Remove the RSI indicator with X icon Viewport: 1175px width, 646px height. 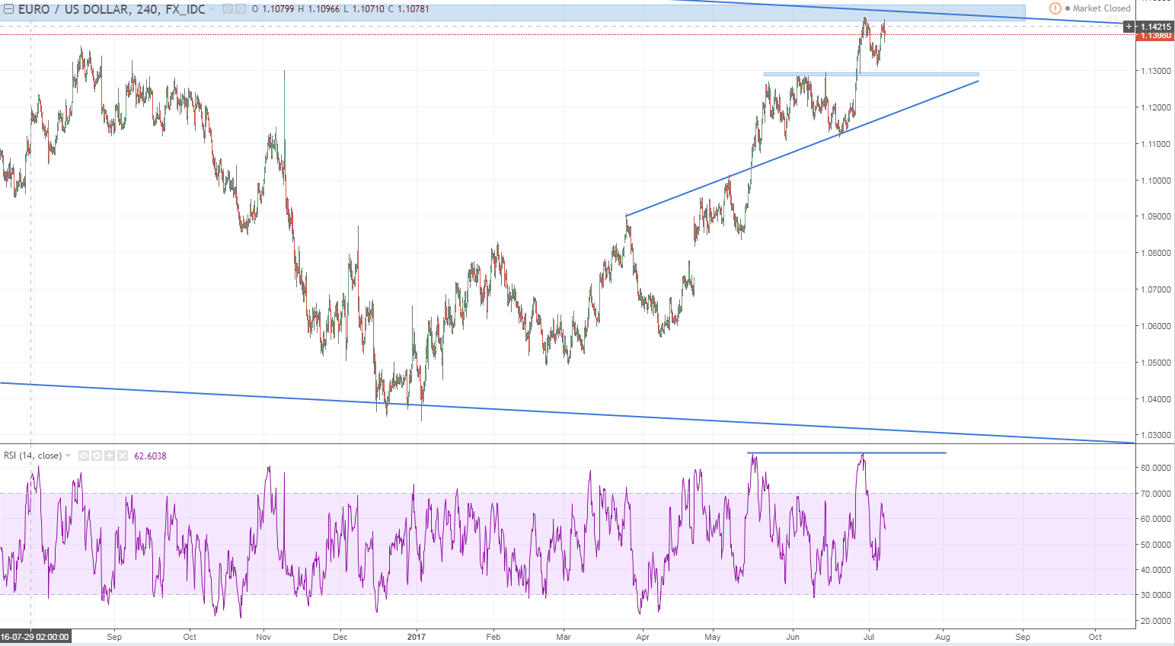(x=123, y=456)
